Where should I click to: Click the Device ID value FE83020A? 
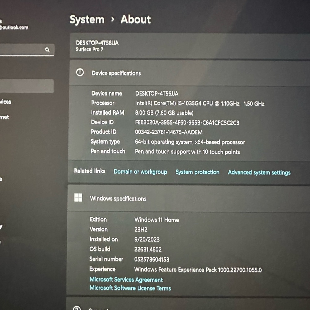click(x=187, y=122)
